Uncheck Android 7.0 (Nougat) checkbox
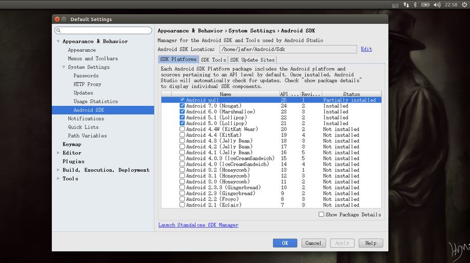 coord(182,106)
